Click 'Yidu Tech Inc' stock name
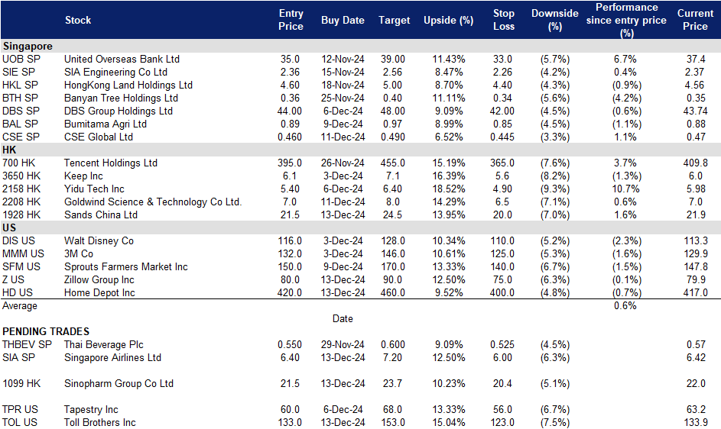This screenshot has width=721, height=429. (94, 189)
